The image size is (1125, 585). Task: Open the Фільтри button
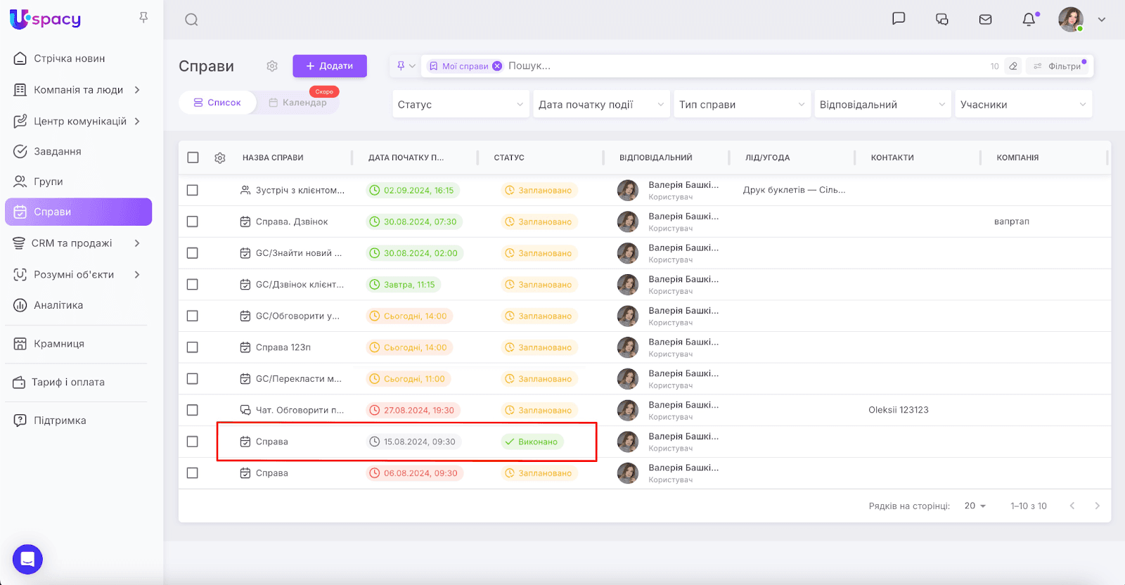pos(1058,66)
